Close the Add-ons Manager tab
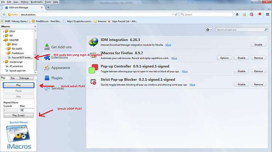The image size is (272, 152). [42, 7]
